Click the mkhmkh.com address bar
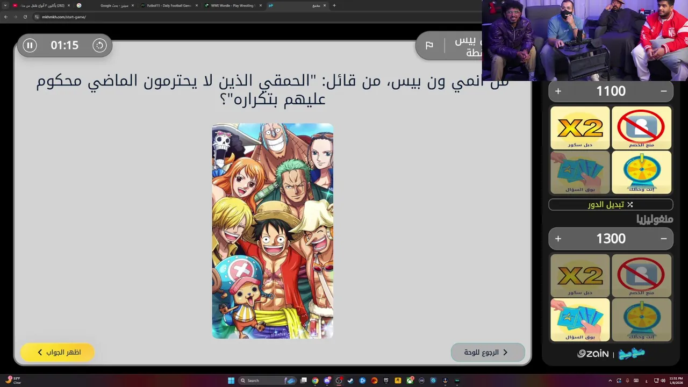The width and height of the screenshot is (688, 387). click(63, 17)
